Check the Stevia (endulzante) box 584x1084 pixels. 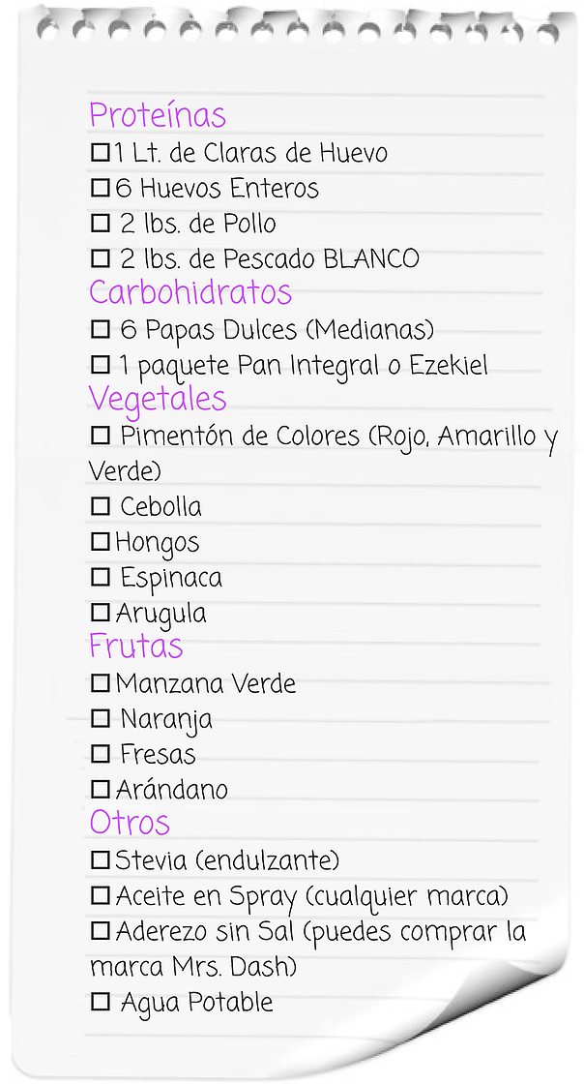101,860
